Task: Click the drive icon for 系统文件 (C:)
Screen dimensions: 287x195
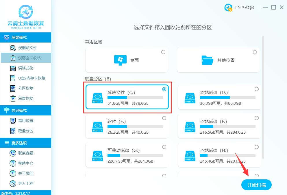Action: [x=97, y=98]
